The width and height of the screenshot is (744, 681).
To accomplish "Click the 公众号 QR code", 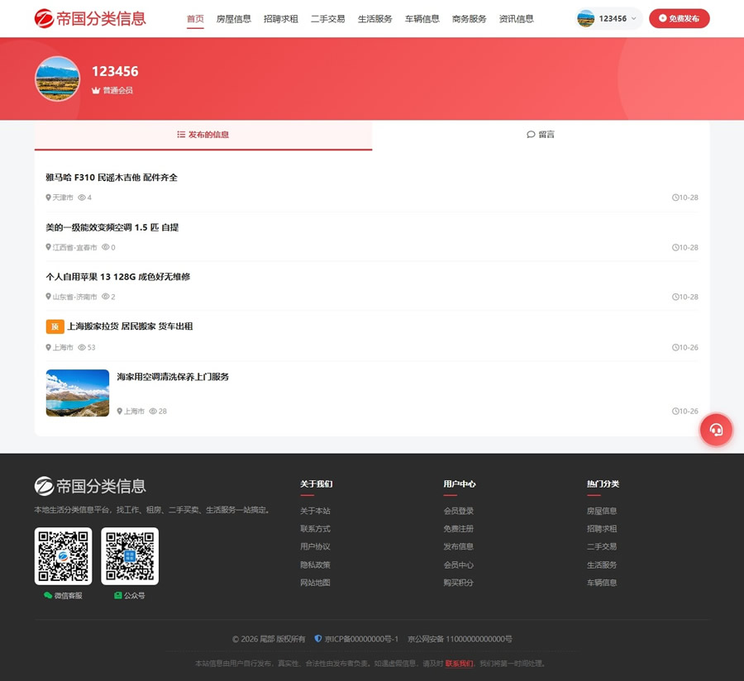I will click(x=130, y=556).
